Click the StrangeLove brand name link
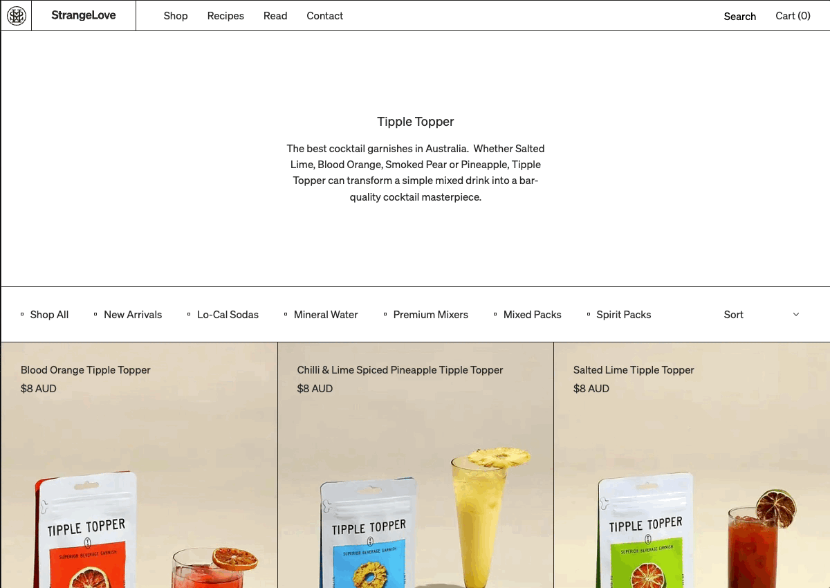Viewport: 830px width, 588px height. 84,15
